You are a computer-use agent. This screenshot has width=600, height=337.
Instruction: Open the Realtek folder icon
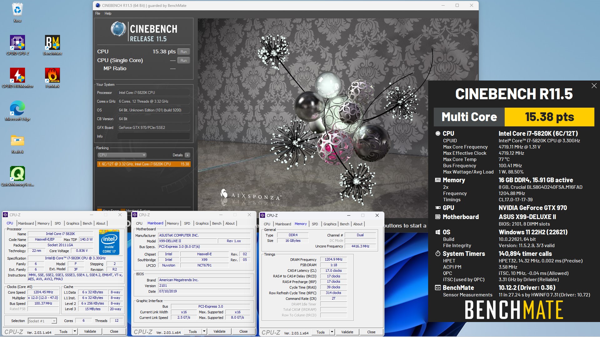coord(17,144)
